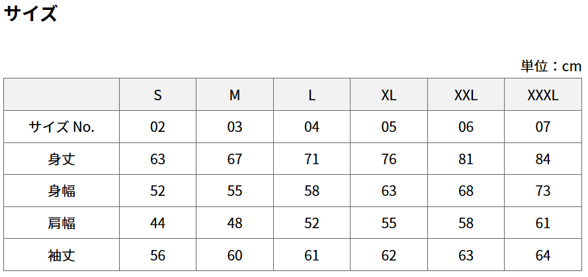Select 身丈 value 76 for XL
588x277 pixels.
389,159
